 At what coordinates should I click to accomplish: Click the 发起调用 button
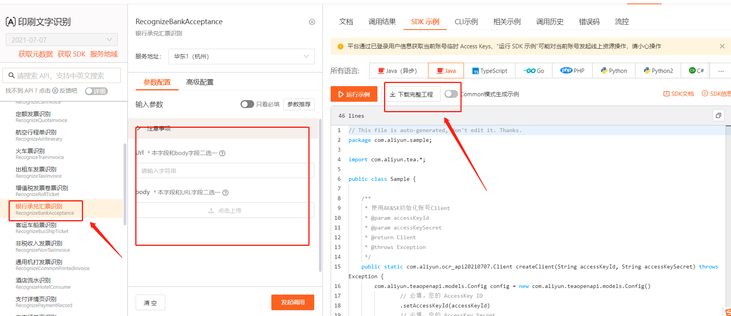(x=293, y=302)
